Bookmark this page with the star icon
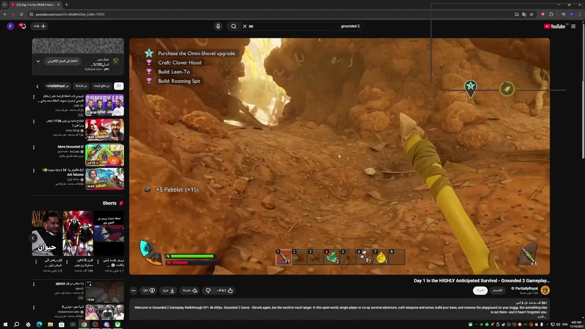 pos(532,14)
